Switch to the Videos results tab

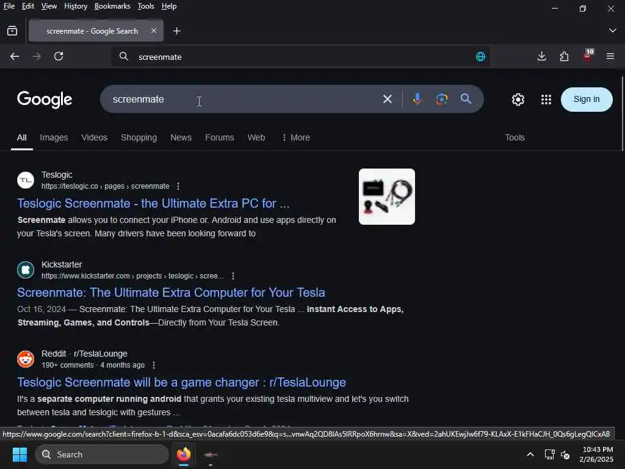(x=94, y=137)
